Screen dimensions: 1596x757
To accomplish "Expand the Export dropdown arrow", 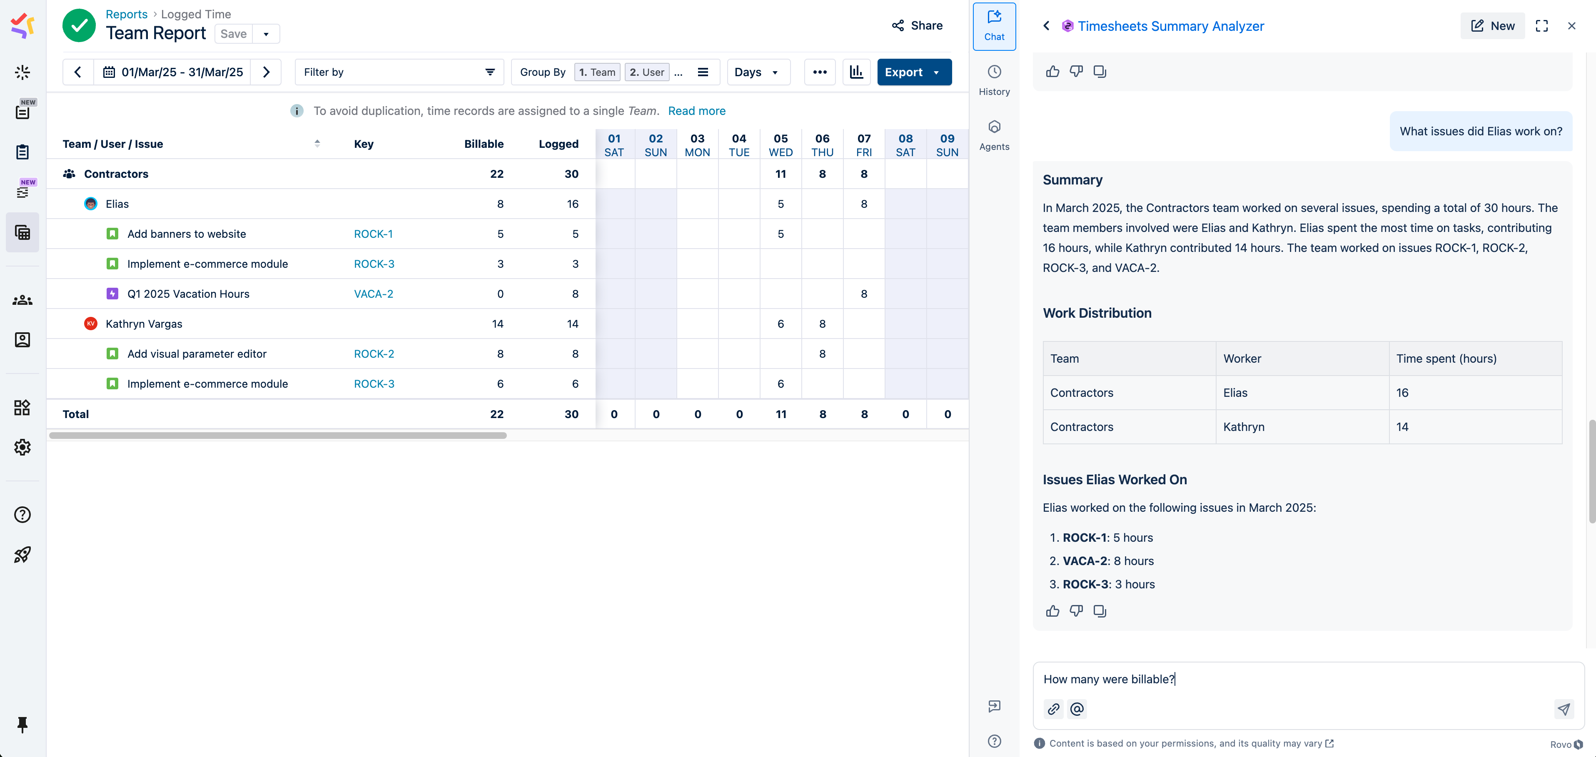I will pos(936,72).
